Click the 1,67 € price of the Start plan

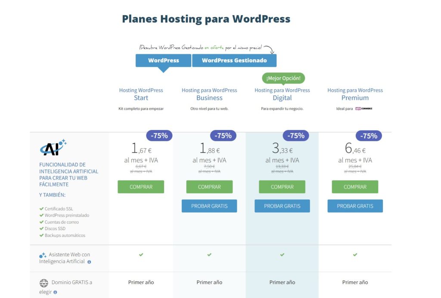(x=141, y=149)
